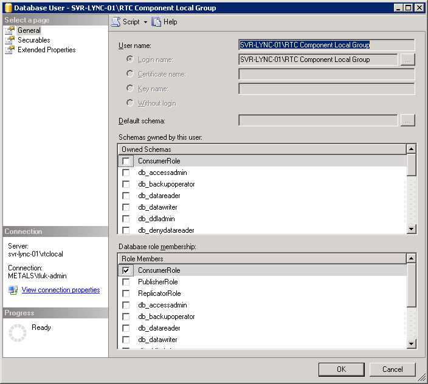This screenshot has width=428, height=384.
Task: Click the Securables page icon
Action: [x=10, y=40]
